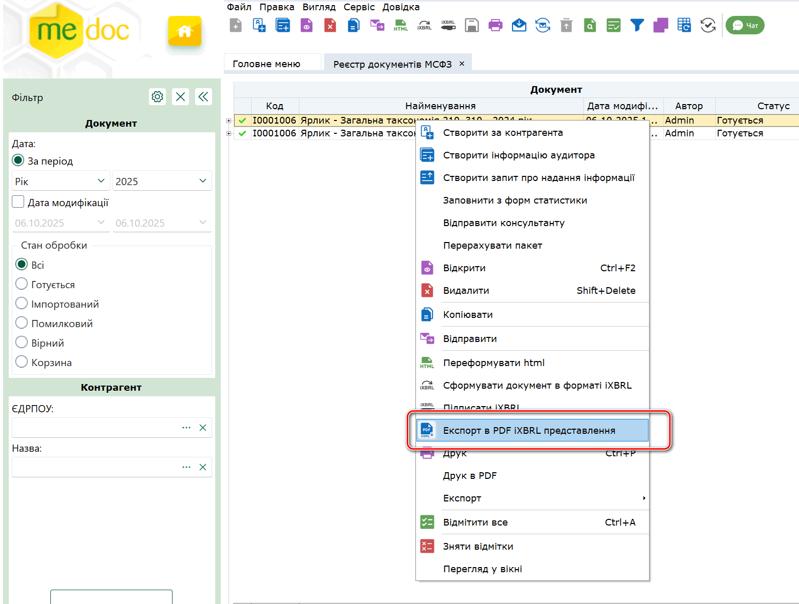Open the Правка menu

click(277, 7)
